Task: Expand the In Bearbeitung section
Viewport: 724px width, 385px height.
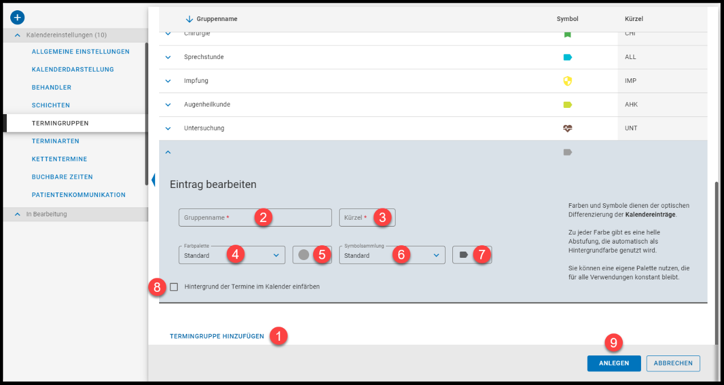Action: pyautogui.click(x=17, y=214)
